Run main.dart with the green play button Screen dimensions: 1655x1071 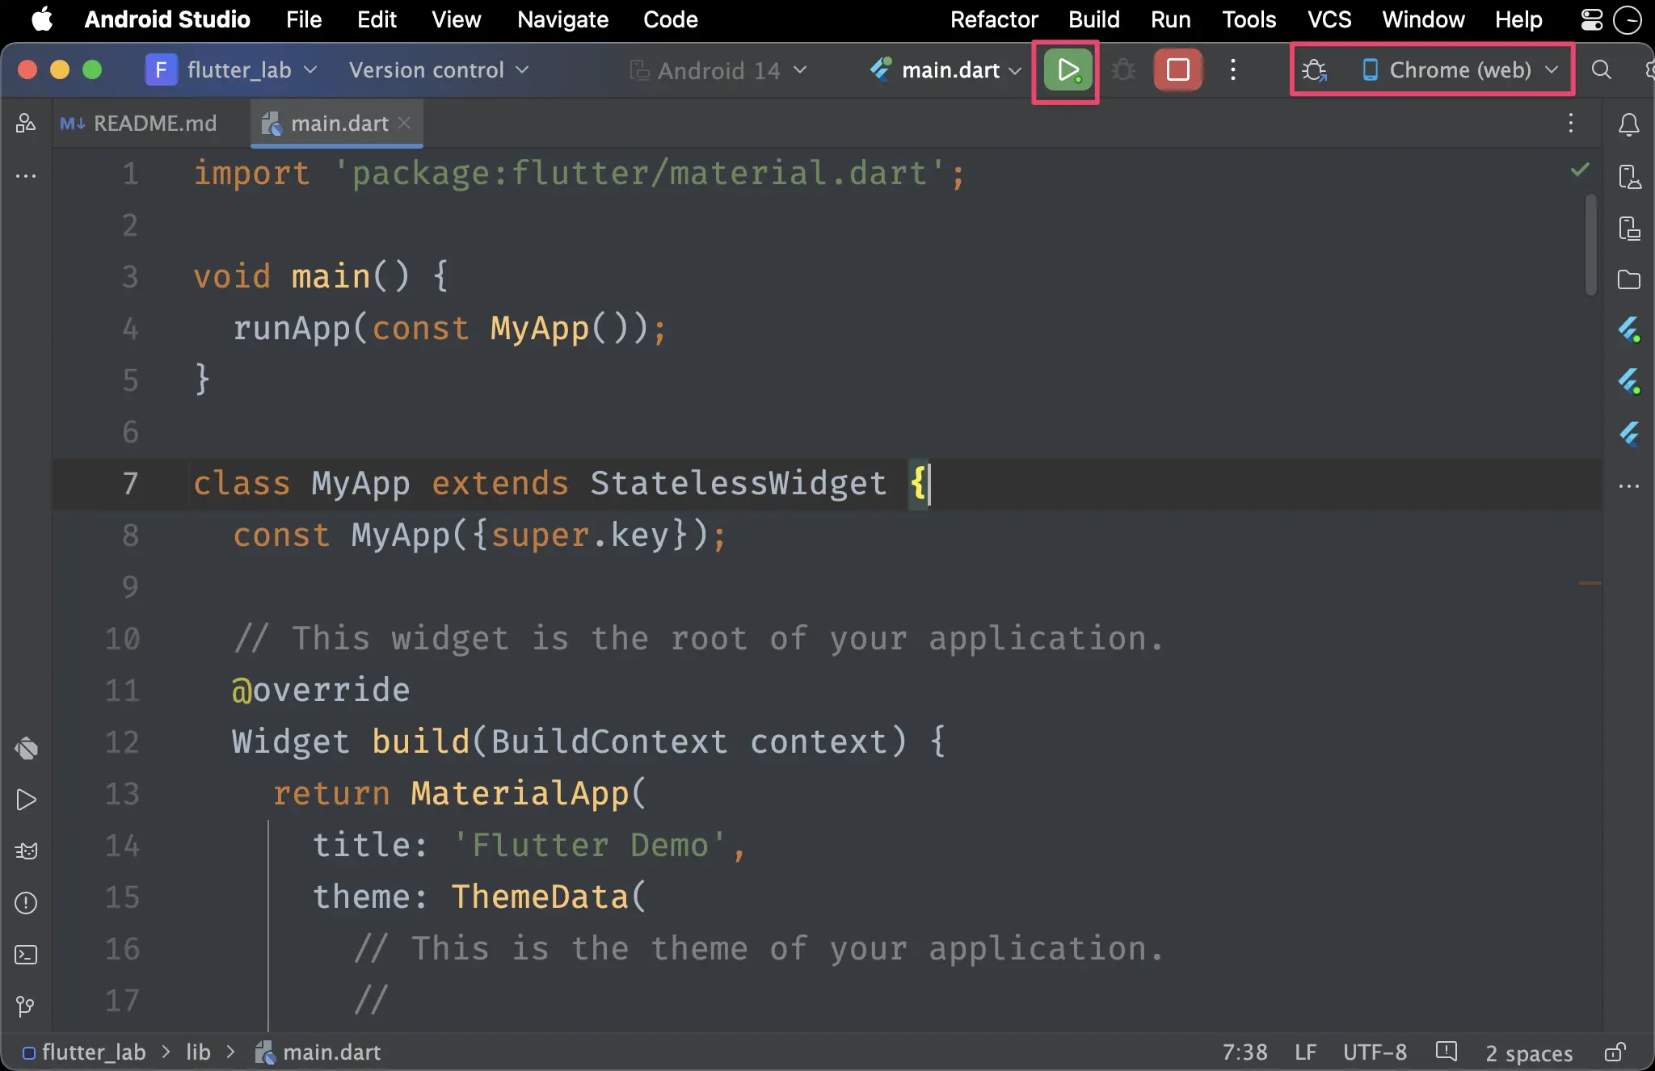1068,70
